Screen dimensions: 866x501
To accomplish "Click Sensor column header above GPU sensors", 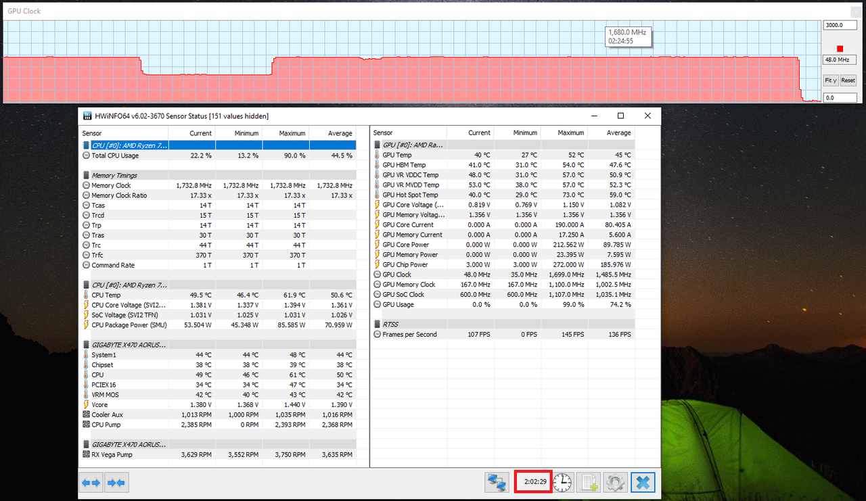I will pos(409,133).
